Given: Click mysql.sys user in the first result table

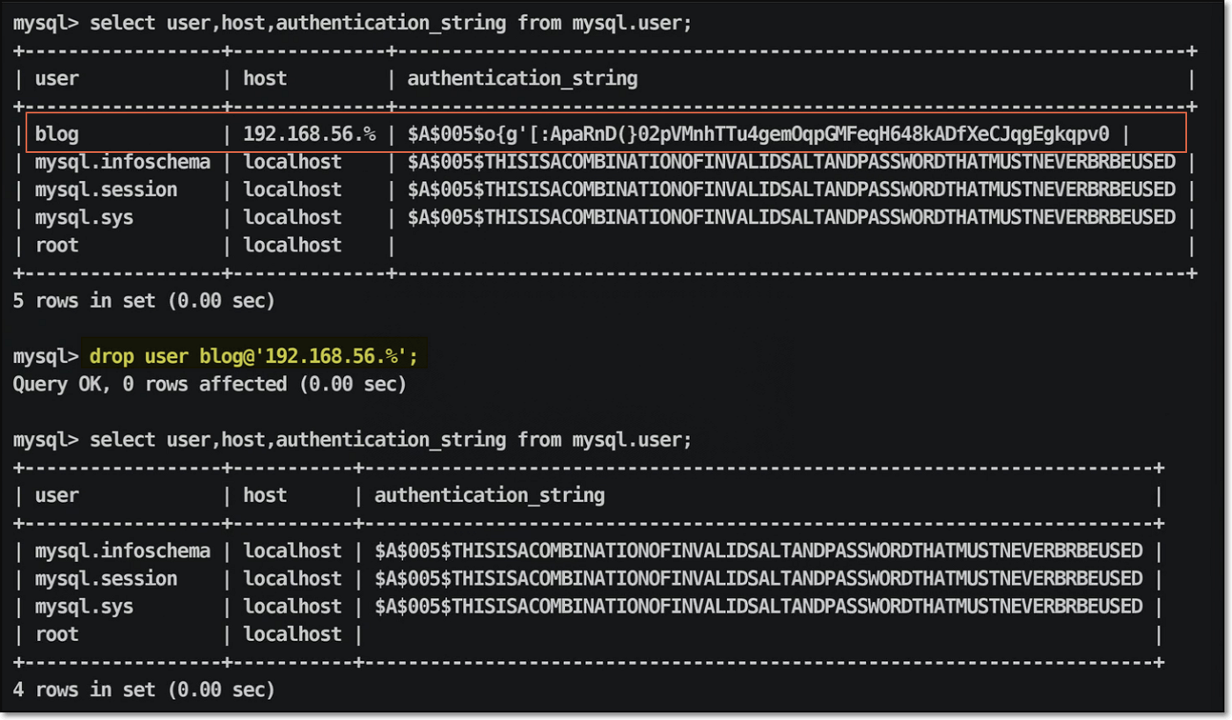Looking at the screenshot, I should coord(84,217).
